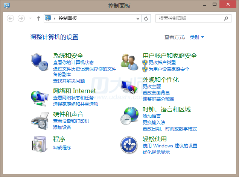Open the 更改帐户类型 link
This screenshot has height=177, width=239.
tap(162, 62)
